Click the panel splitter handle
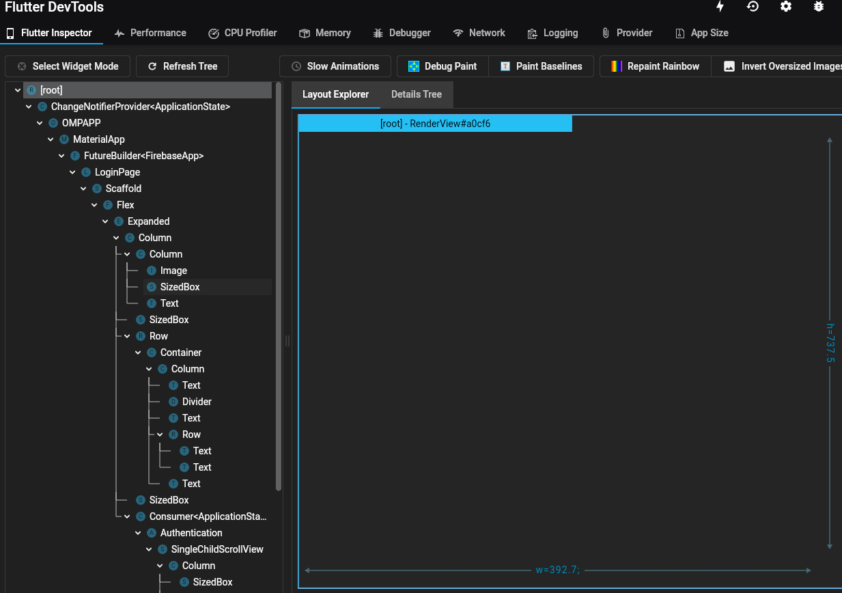This screenshot has height=593, width=842. click(x=287, y=341)
